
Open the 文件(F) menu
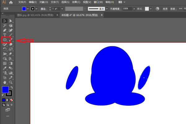(x=22, y=2)
